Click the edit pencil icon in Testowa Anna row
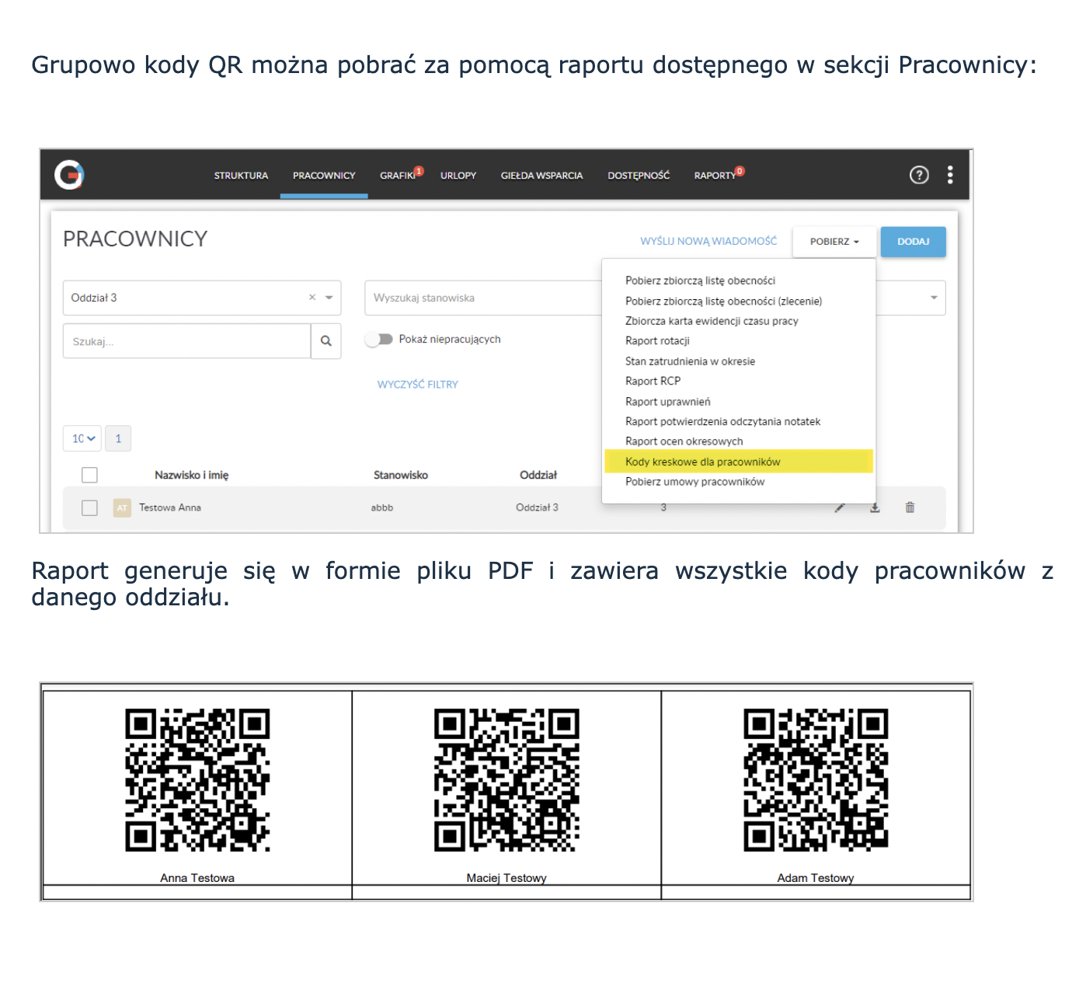1086x990 pixels. tap(840, 507)
